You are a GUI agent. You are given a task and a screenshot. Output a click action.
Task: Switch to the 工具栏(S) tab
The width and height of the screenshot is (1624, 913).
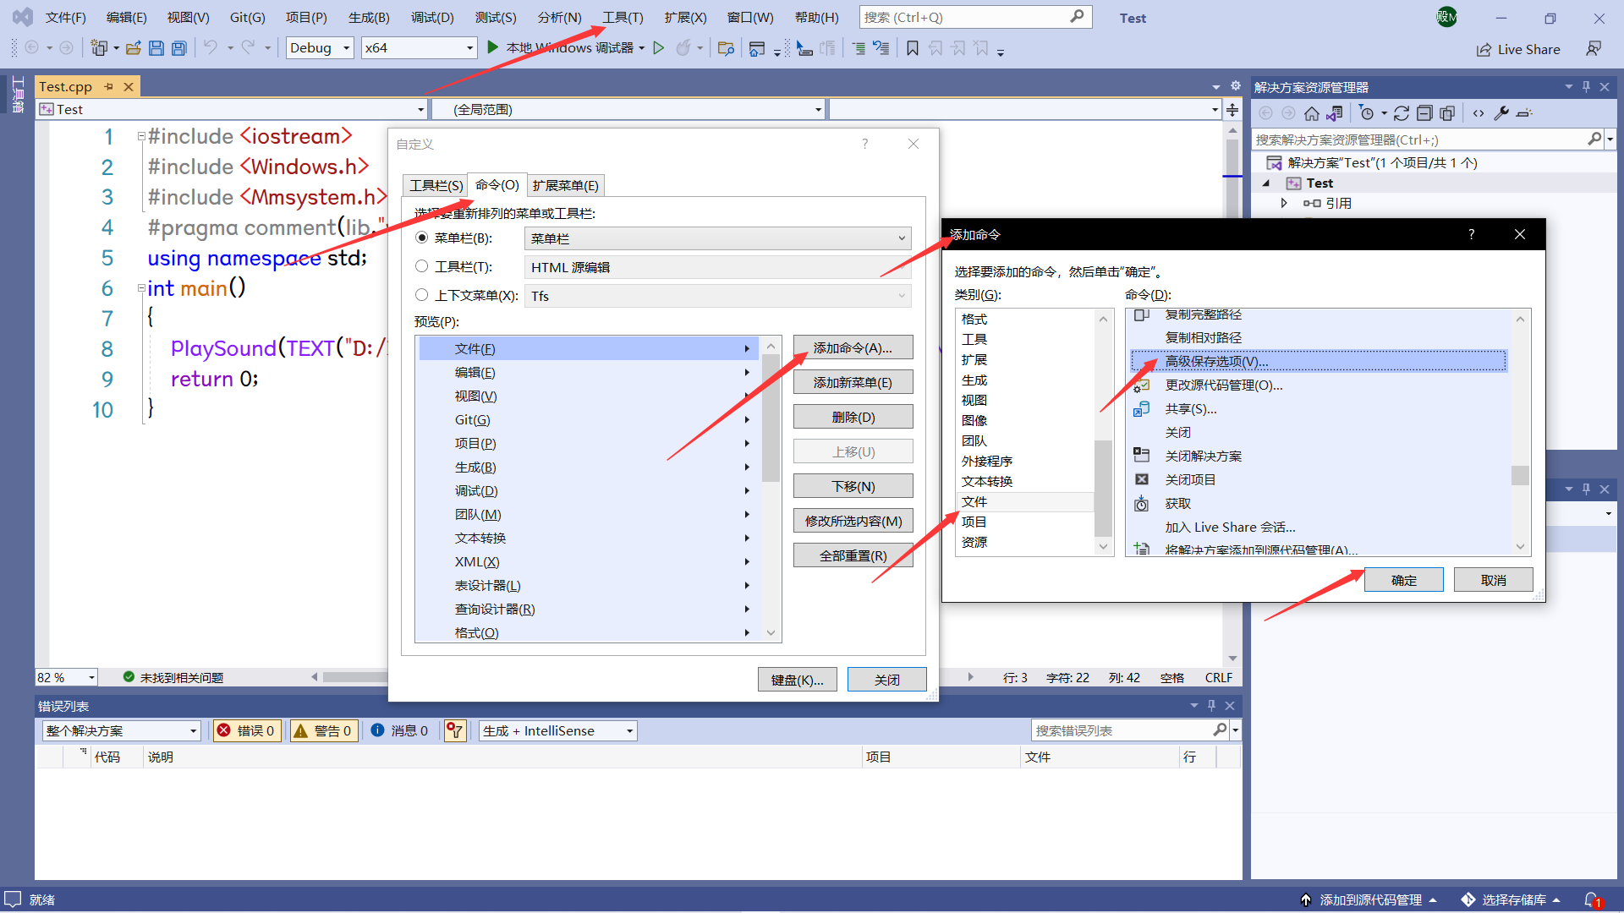[x=436, y=185]
